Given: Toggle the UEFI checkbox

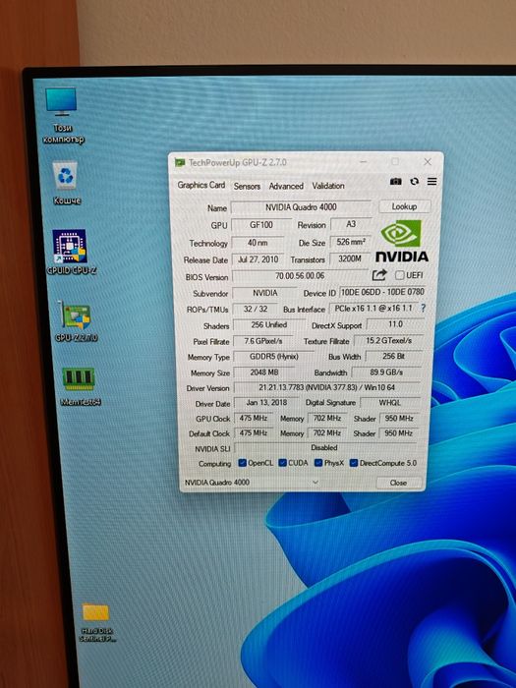Looking at the screenshot, I should tap(399, 275).
